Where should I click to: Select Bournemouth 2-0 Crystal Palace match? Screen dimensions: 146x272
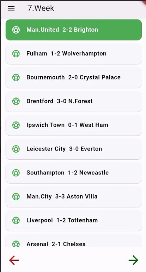[74, 77]
